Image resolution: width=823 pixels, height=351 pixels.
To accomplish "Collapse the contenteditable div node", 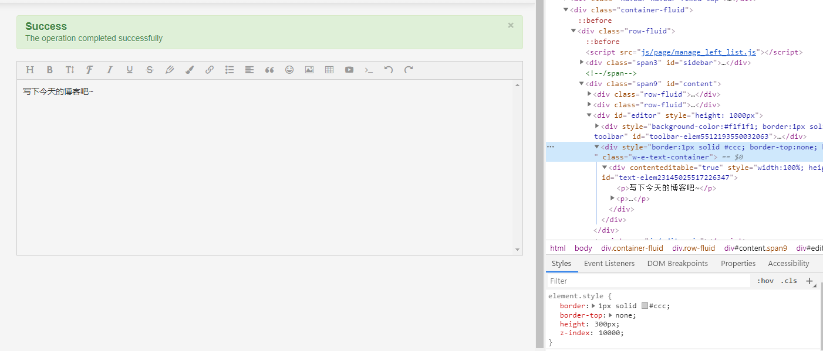I will (605, 168).
